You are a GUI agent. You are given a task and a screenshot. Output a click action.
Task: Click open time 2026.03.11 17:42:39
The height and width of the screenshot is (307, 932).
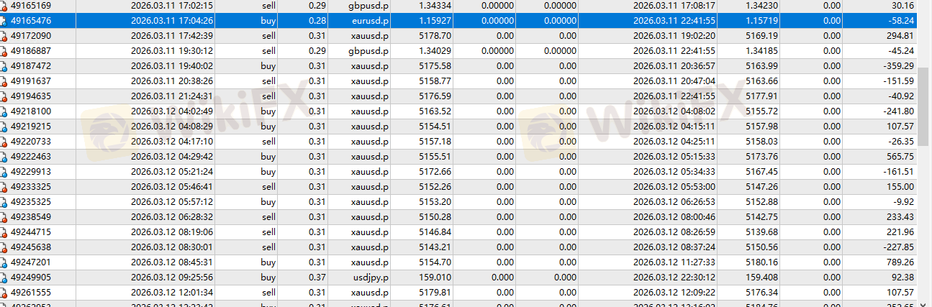[x=172, y=36]
